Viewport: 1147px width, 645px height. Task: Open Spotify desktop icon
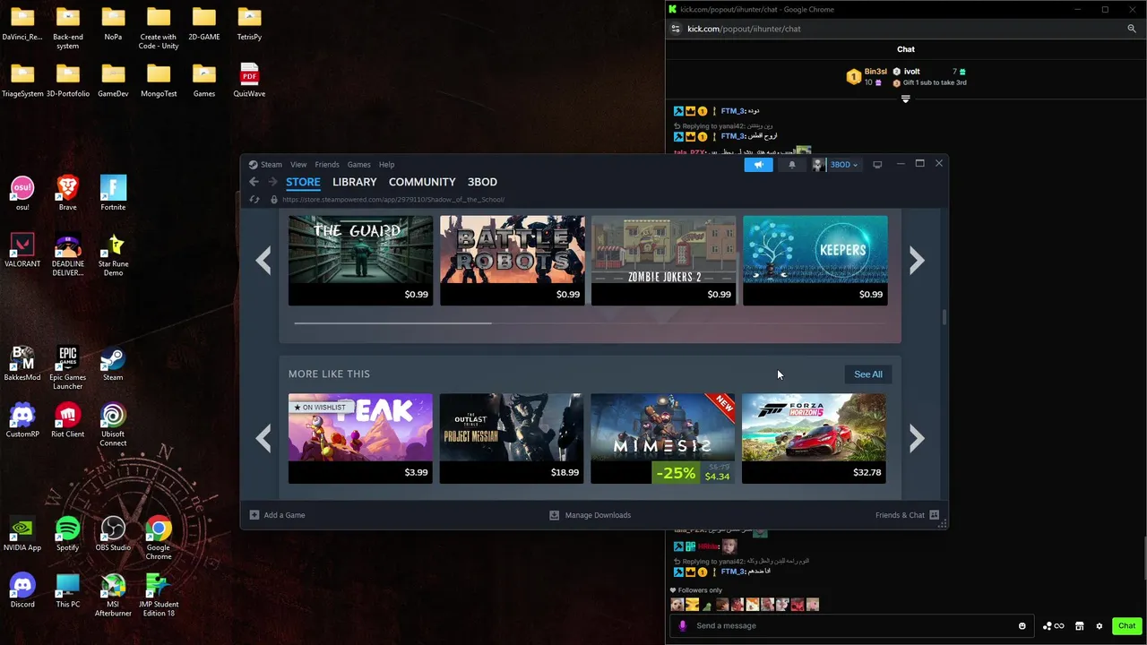[x=67, y=534]
